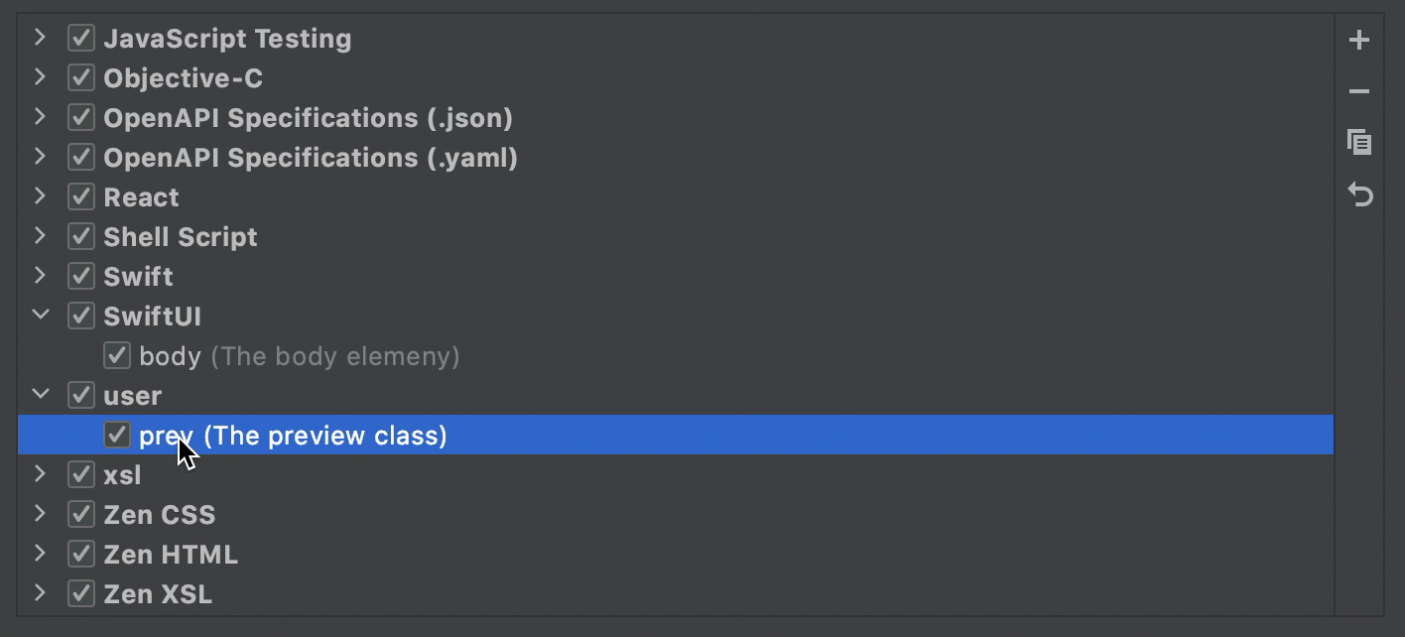
Task: Select the OpenAPI Specifications (.yaml) group
Action: point(311,158)
